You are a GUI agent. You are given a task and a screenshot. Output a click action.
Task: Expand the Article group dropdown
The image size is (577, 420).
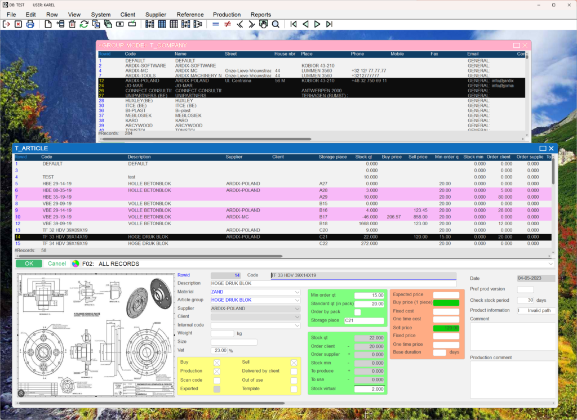pos(297,300)
